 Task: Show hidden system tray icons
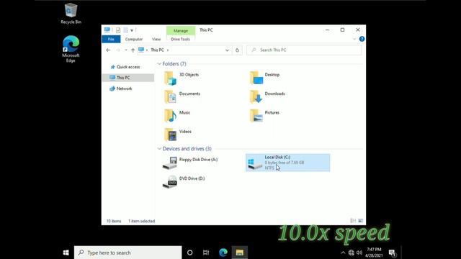tap(343, 253)
